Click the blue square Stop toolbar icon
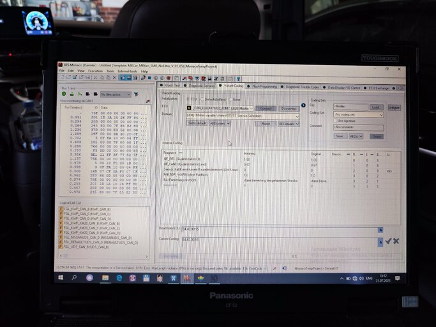436x327 pixels. click(149, 78)
